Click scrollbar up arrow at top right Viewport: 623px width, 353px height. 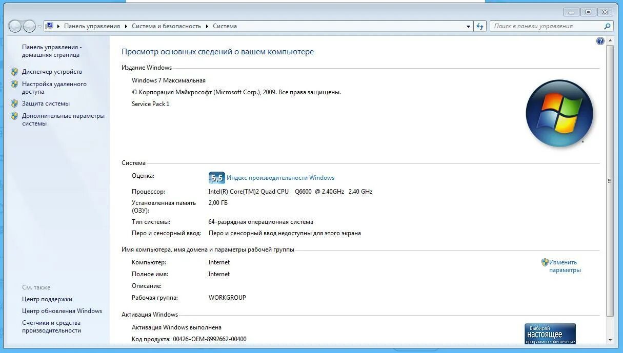pos(610,40)
